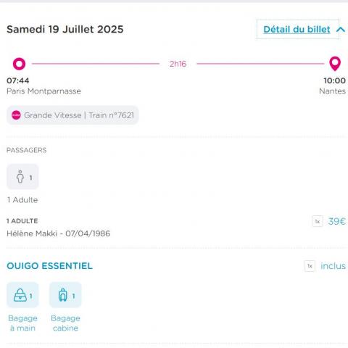Click the pink OUIGO logo badge
This screenshot has width=348, height=348.
16,115
